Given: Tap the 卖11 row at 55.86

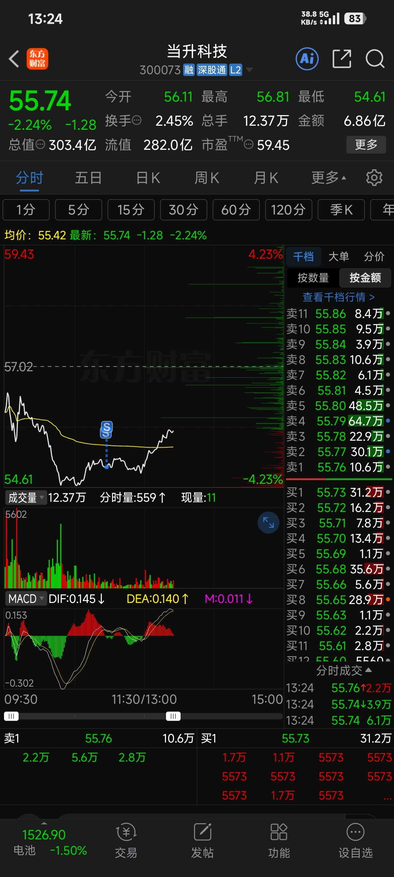Looking at the screenshot, I should [338, 314].
